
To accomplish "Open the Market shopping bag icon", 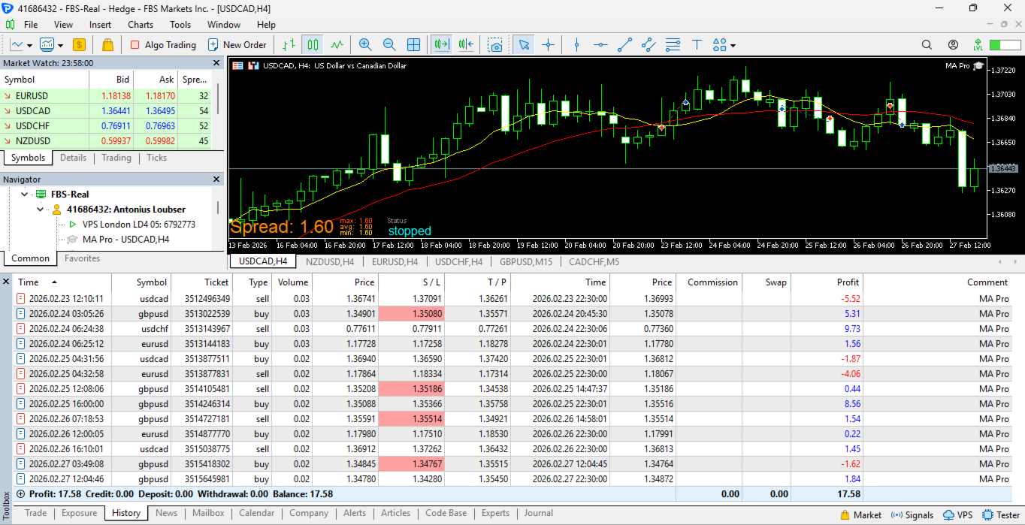I will pos(107,45).
